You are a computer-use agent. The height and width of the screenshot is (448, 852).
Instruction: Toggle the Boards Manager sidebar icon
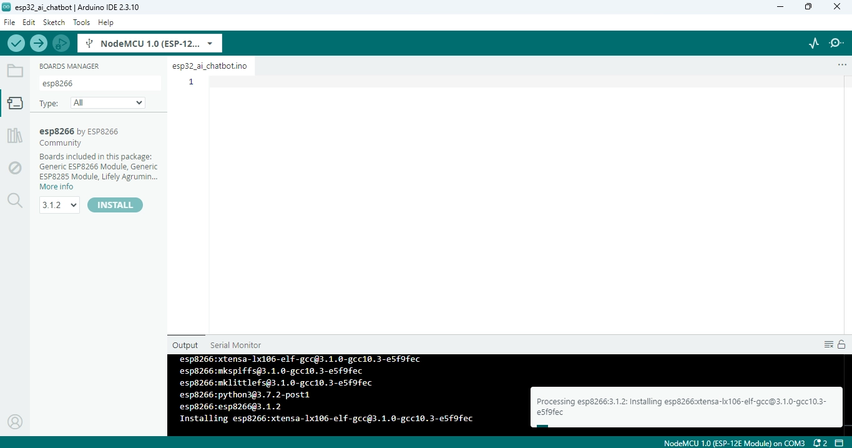click(x=15, y=103)
